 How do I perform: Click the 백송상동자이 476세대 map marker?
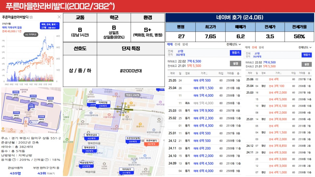(x=86, y=164)
